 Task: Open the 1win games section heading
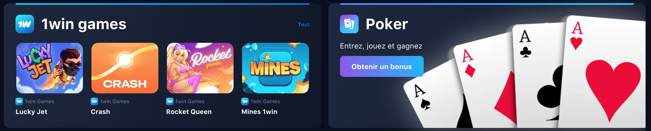[x=84, y=24]
